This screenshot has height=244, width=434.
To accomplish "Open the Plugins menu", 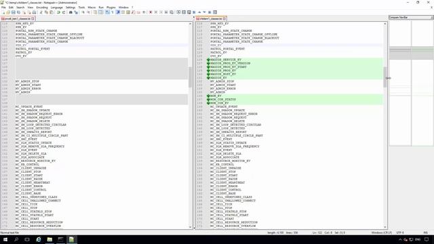I will click(x=111, y=7).
